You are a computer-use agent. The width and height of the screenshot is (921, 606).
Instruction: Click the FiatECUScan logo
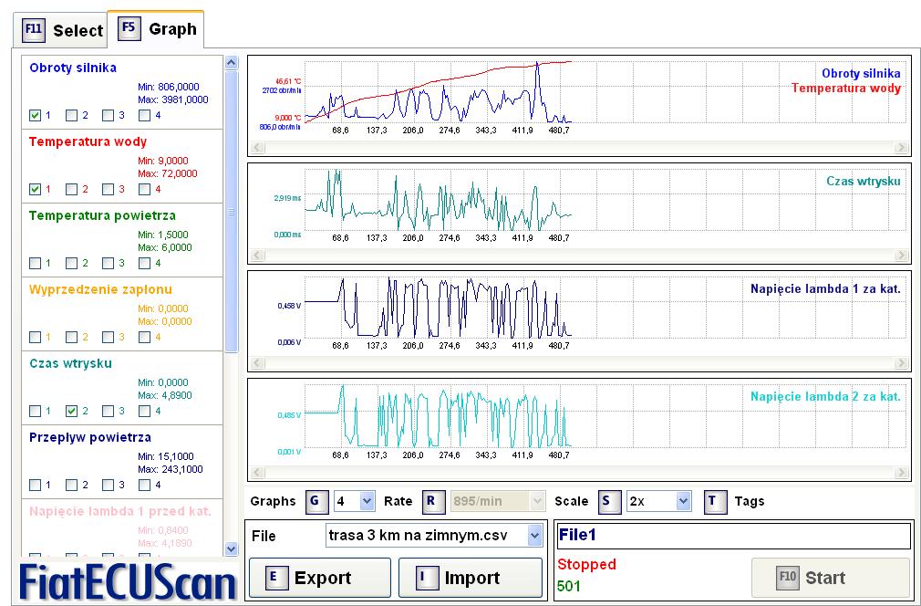[128, 582]
